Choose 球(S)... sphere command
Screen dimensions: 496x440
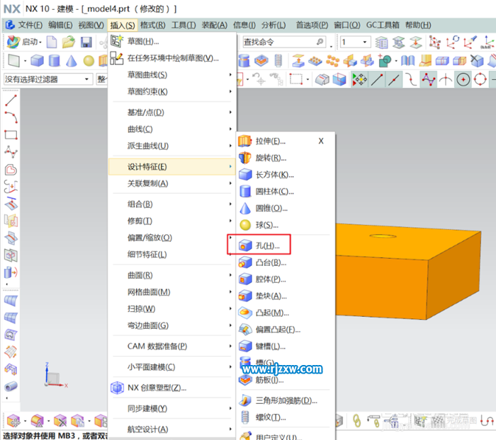click(286, 225)
